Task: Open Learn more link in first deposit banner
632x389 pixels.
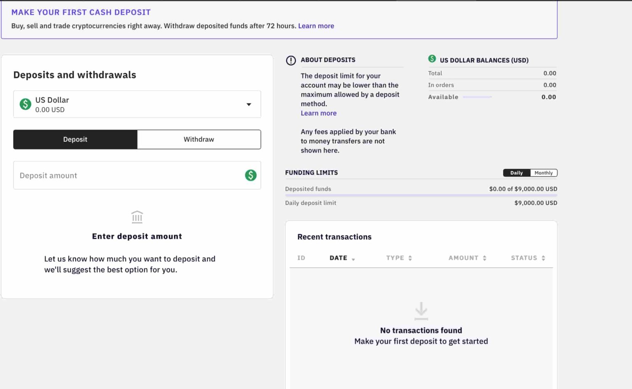Action: pos(316,26)
